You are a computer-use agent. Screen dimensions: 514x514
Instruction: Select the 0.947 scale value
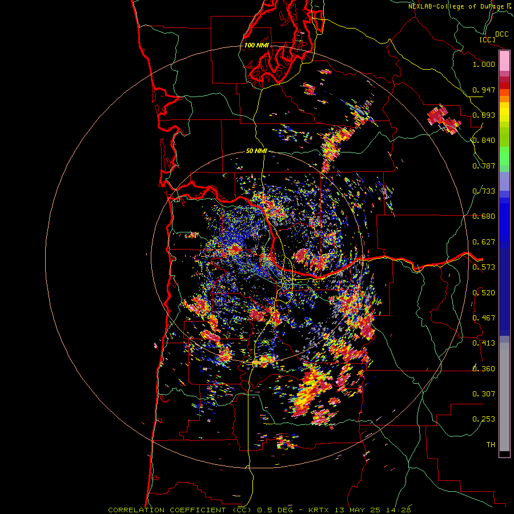(484, 90)
